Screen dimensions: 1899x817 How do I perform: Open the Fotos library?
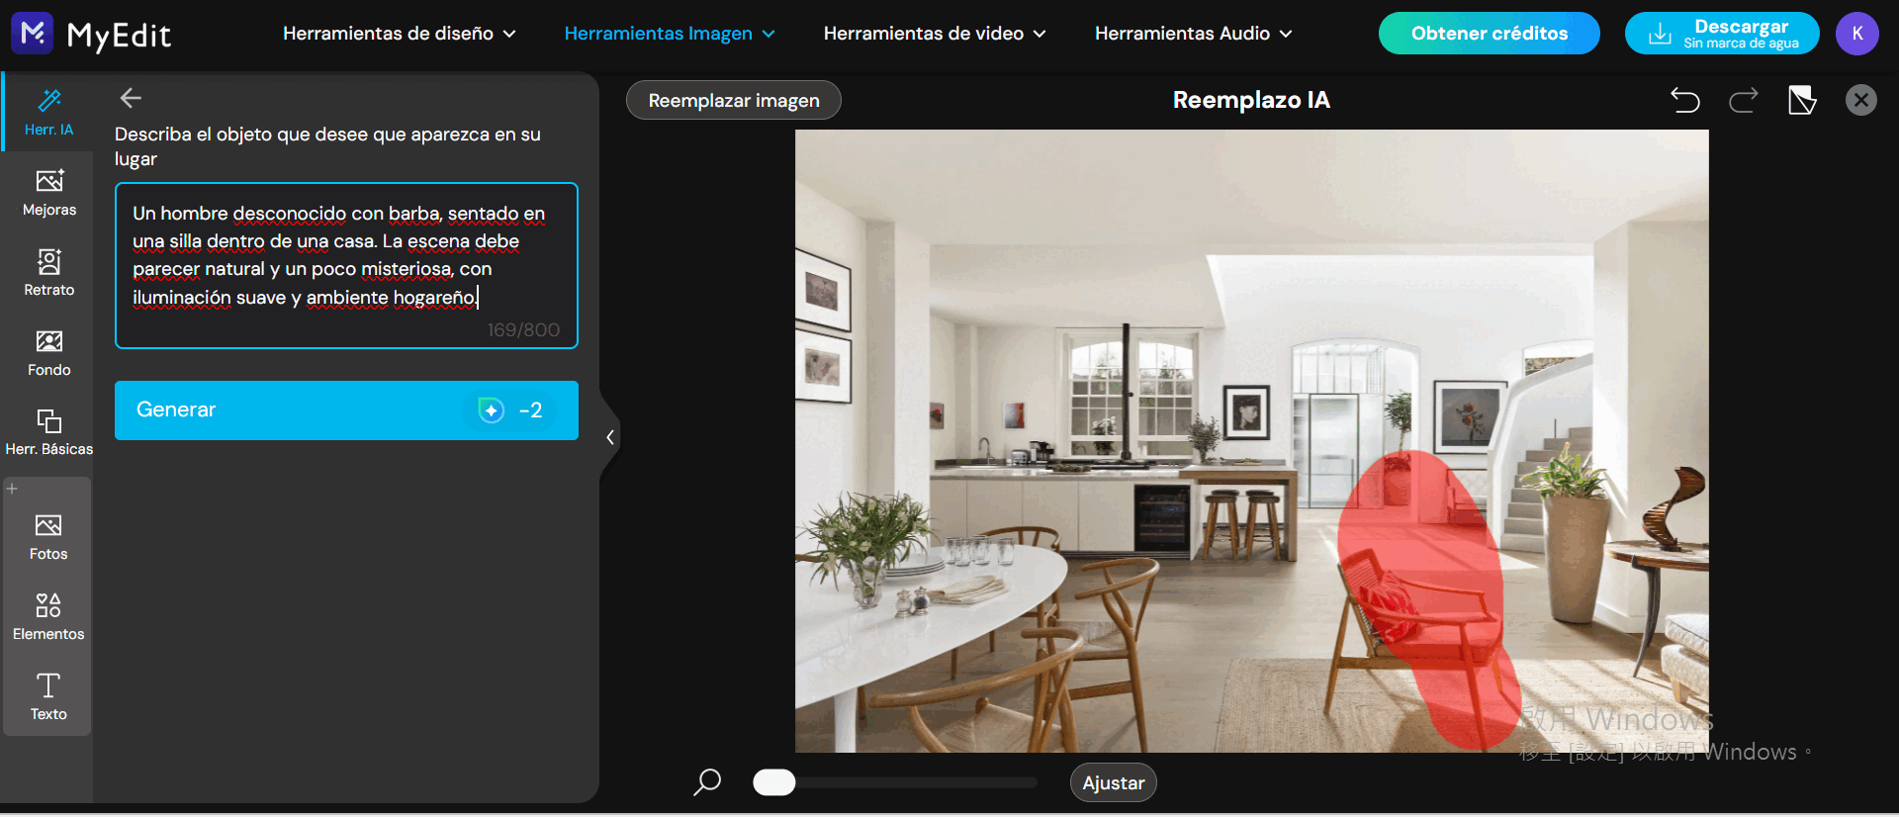(48, 537)
